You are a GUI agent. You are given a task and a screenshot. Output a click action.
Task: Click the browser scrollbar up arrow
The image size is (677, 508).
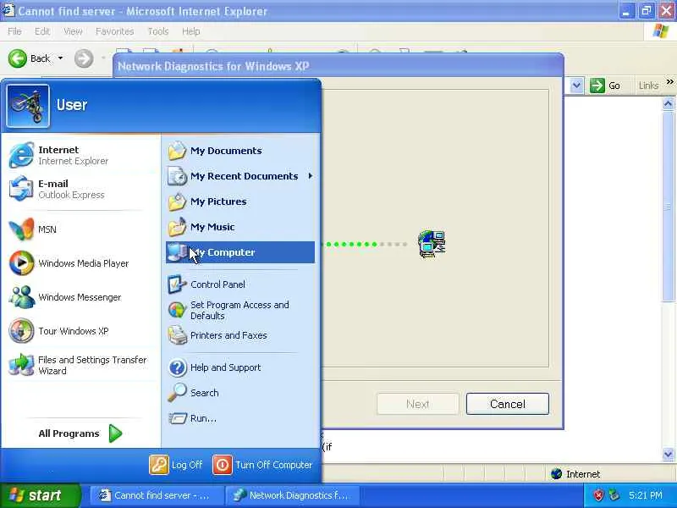tap(668, 103)
